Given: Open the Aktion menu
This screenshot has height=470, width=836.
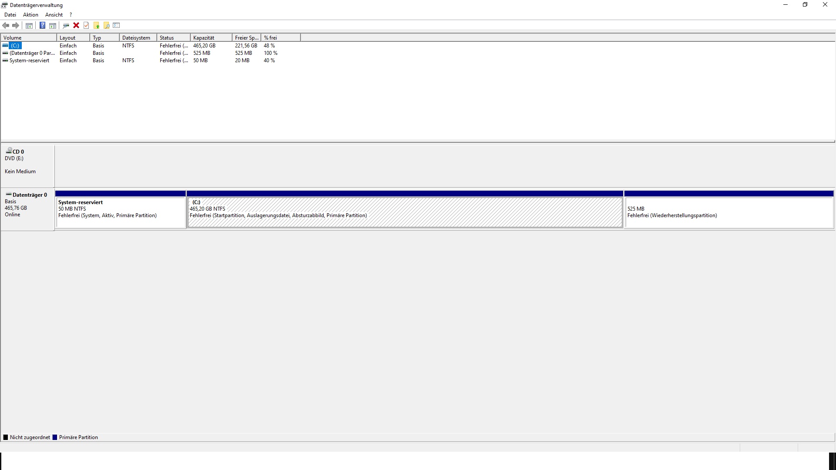Looking at the screenshot, I should click(x=30, y=15).
